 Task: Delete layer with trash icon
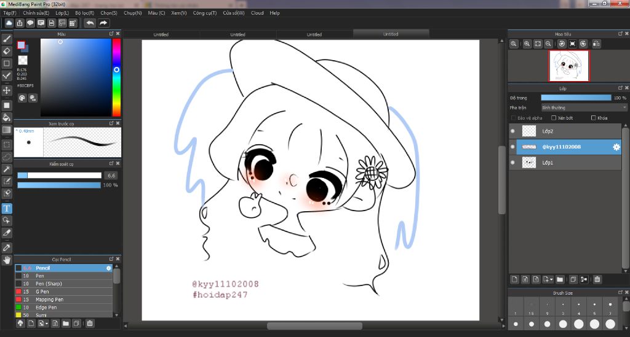click(597, 279)
